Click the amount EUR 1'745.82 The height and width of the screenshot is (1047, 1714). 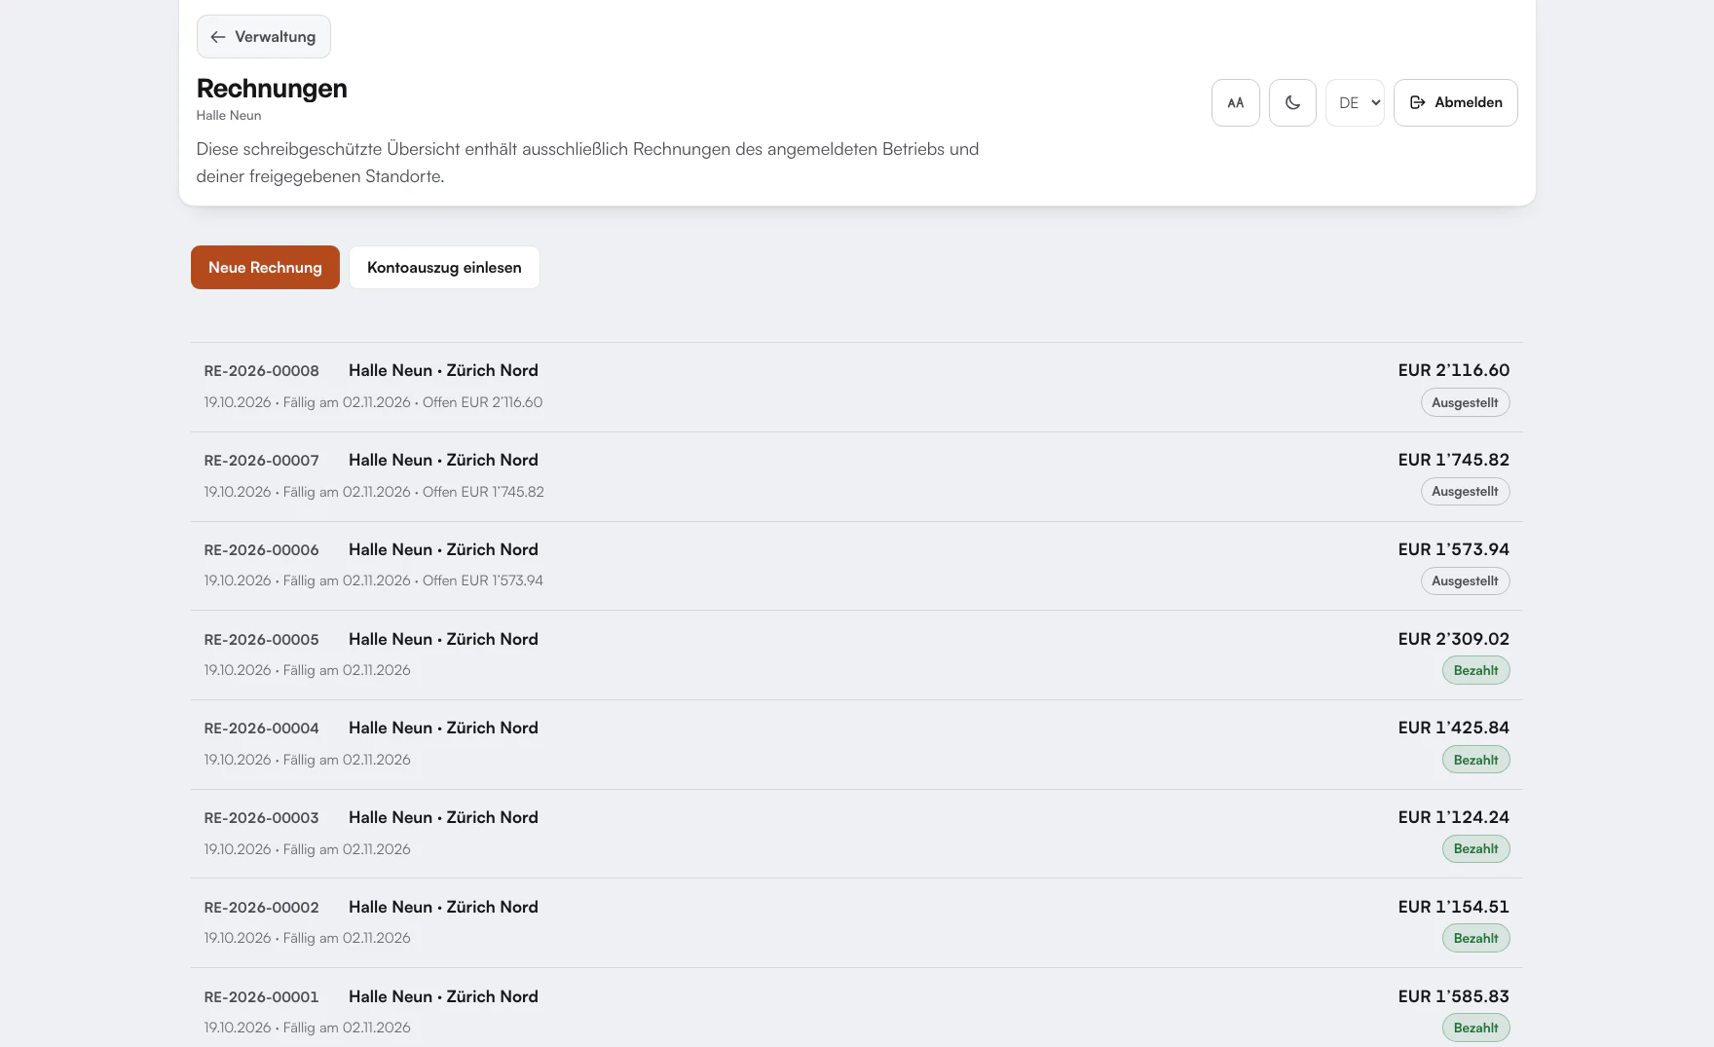[x=1453, y=460]
